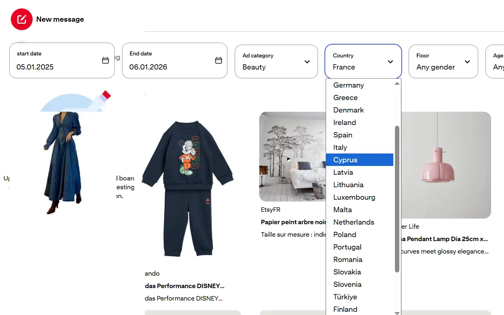
Task: Click the Floor dropdown chevron icon
Action: [x=467, y=62]
